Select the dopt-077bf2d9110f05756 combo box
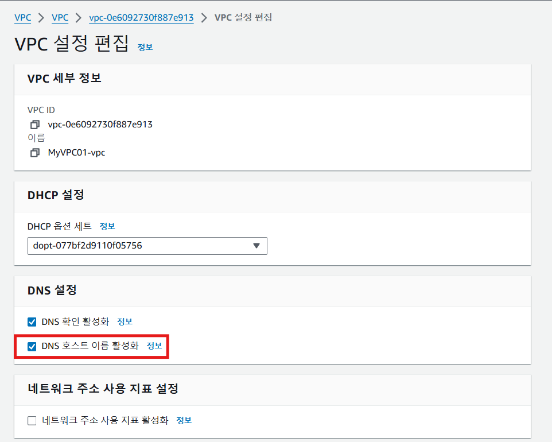 (x=147, y=246)
